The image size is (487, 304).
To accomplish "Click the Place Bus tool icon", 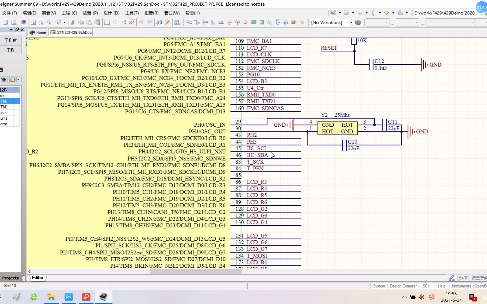I will coord(197,22).
